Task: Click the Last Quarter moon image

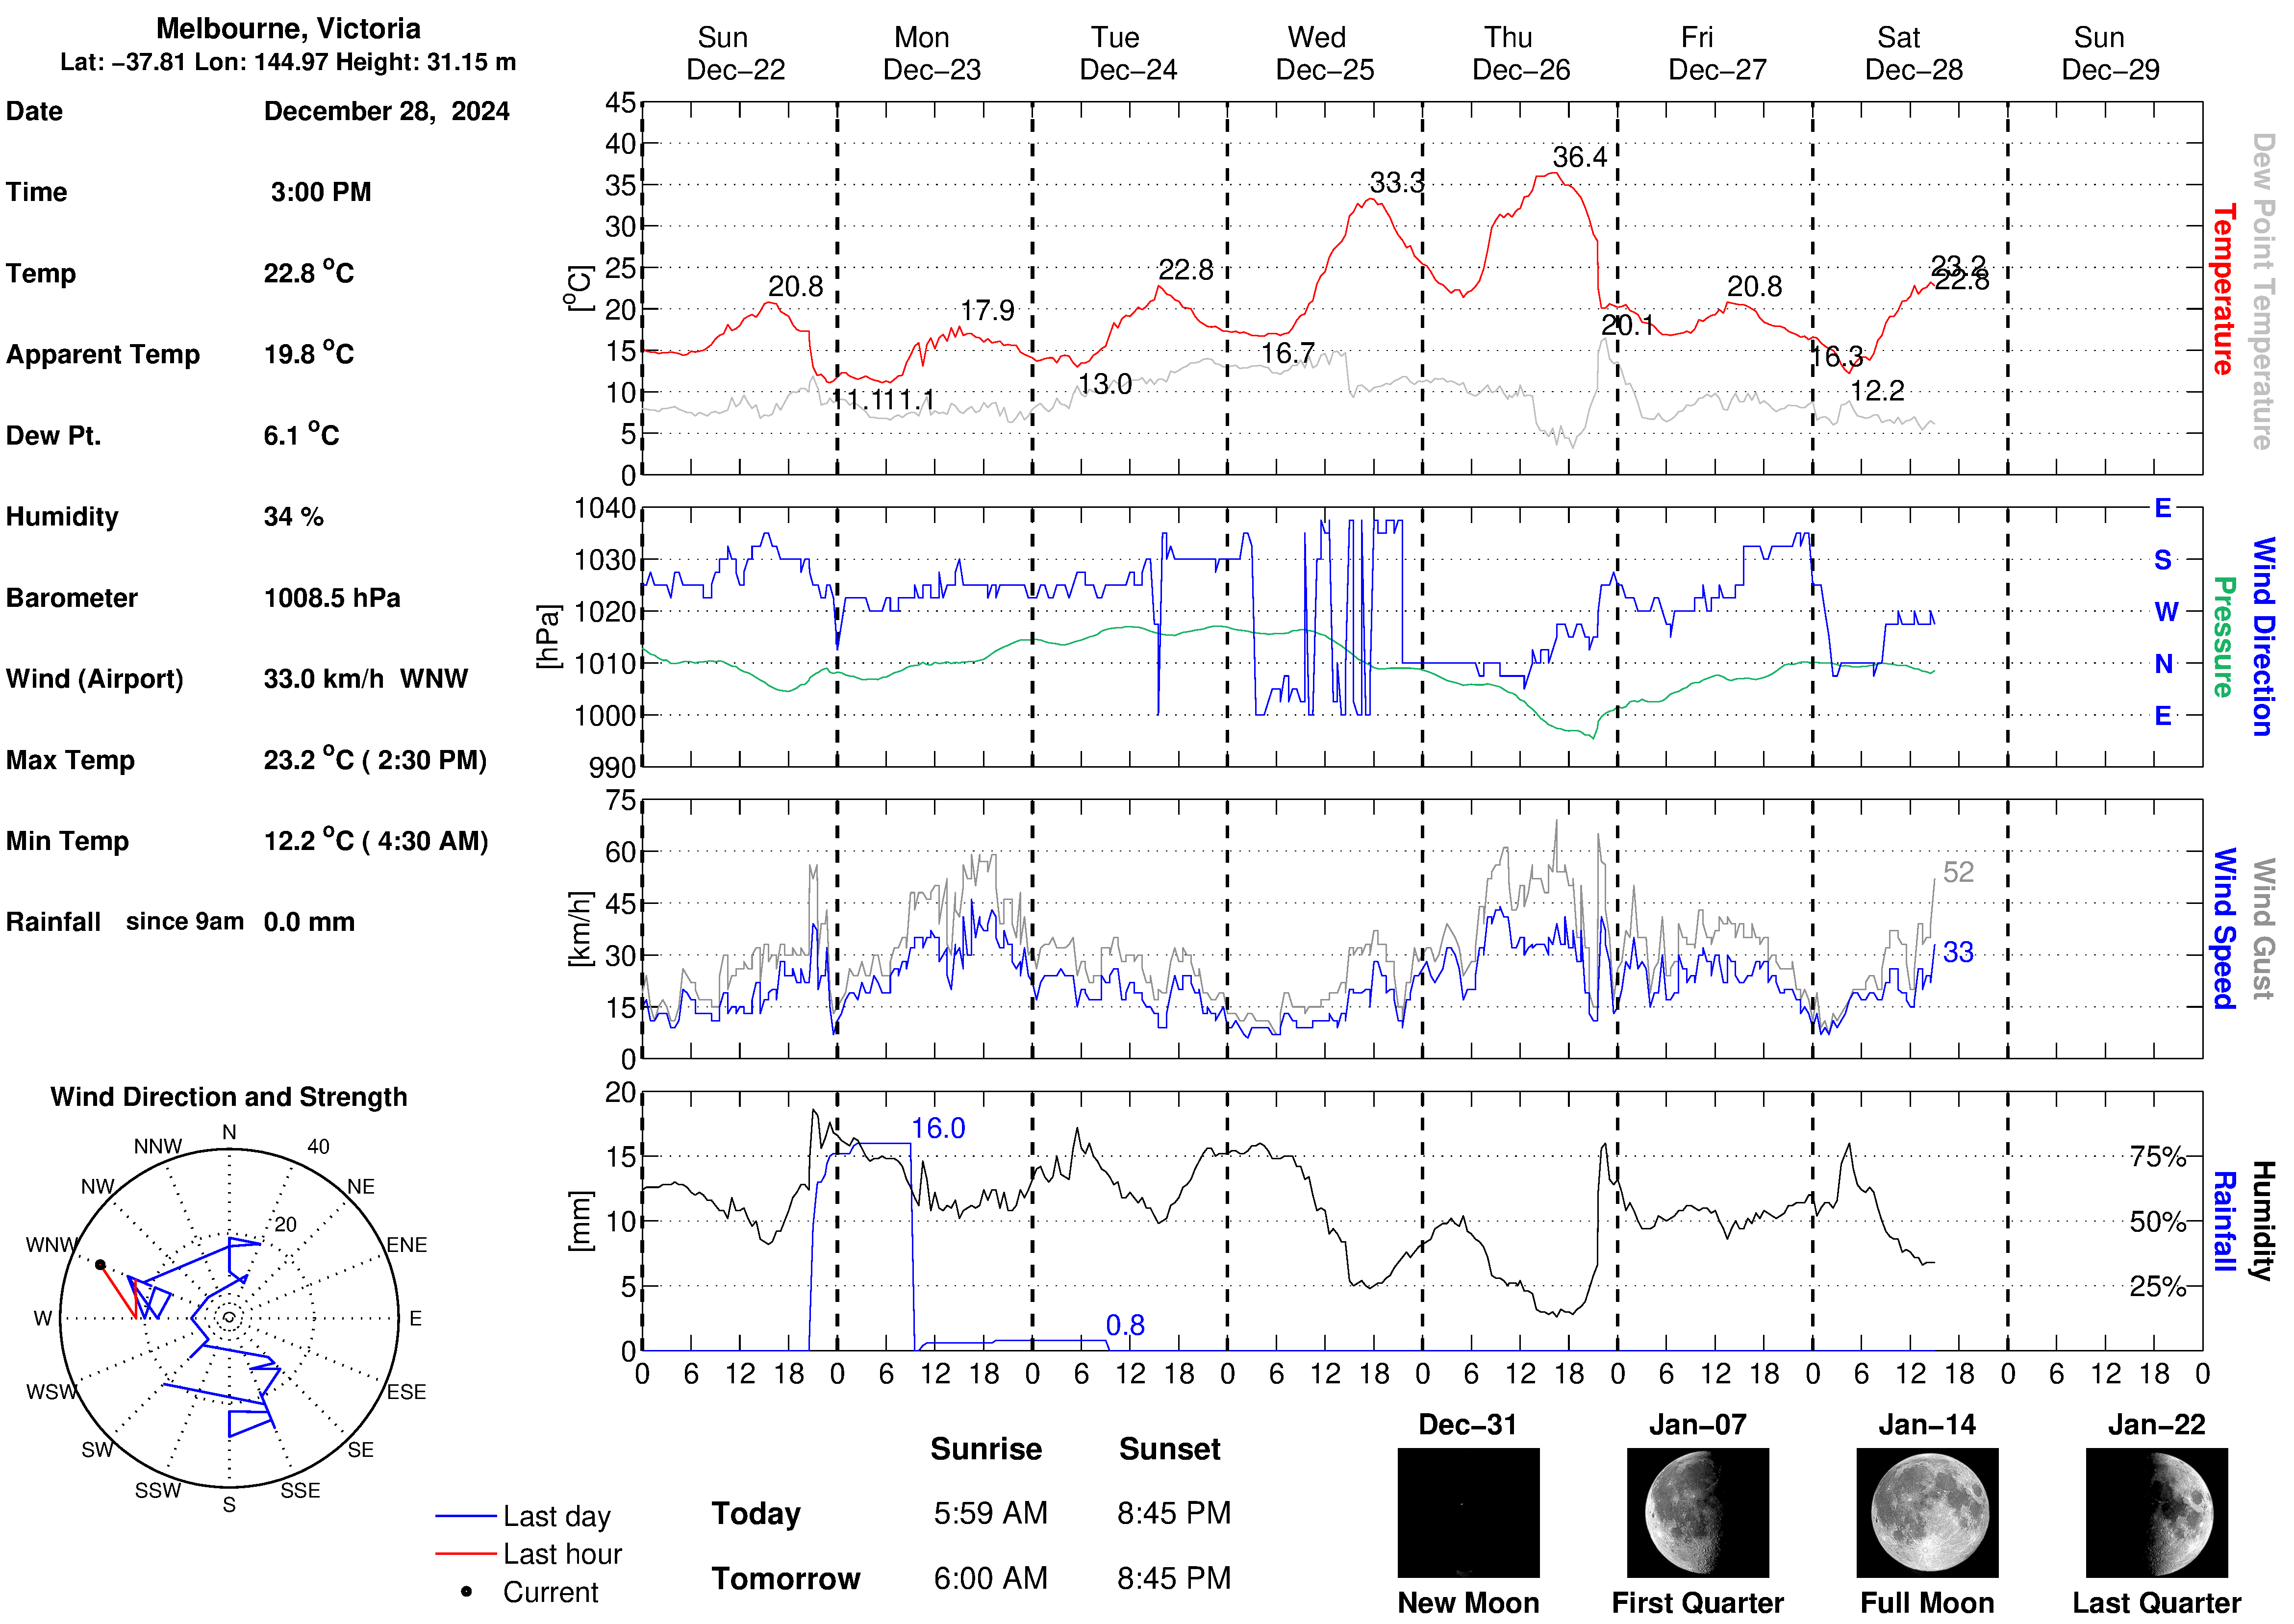Action: click(x=2156, y=1512)
